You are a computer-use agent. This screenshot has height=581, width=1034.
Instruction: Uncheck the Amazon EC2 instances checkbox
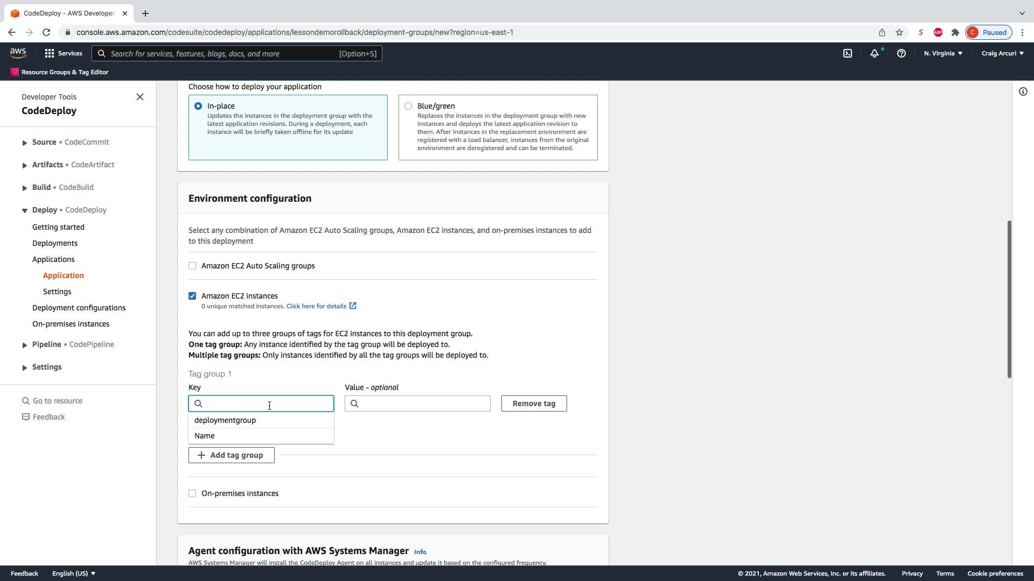pos(192,296)
